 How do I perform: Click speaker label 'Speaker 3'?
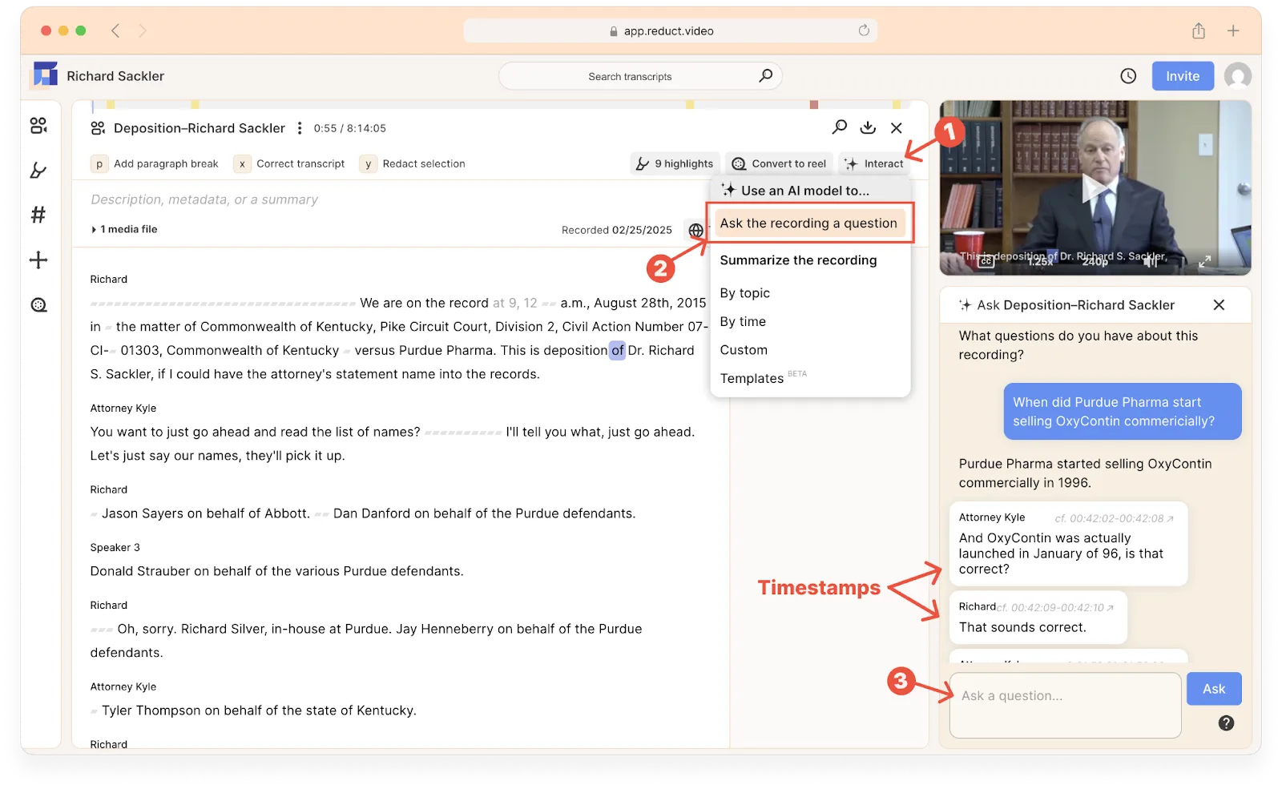(115, 548)
